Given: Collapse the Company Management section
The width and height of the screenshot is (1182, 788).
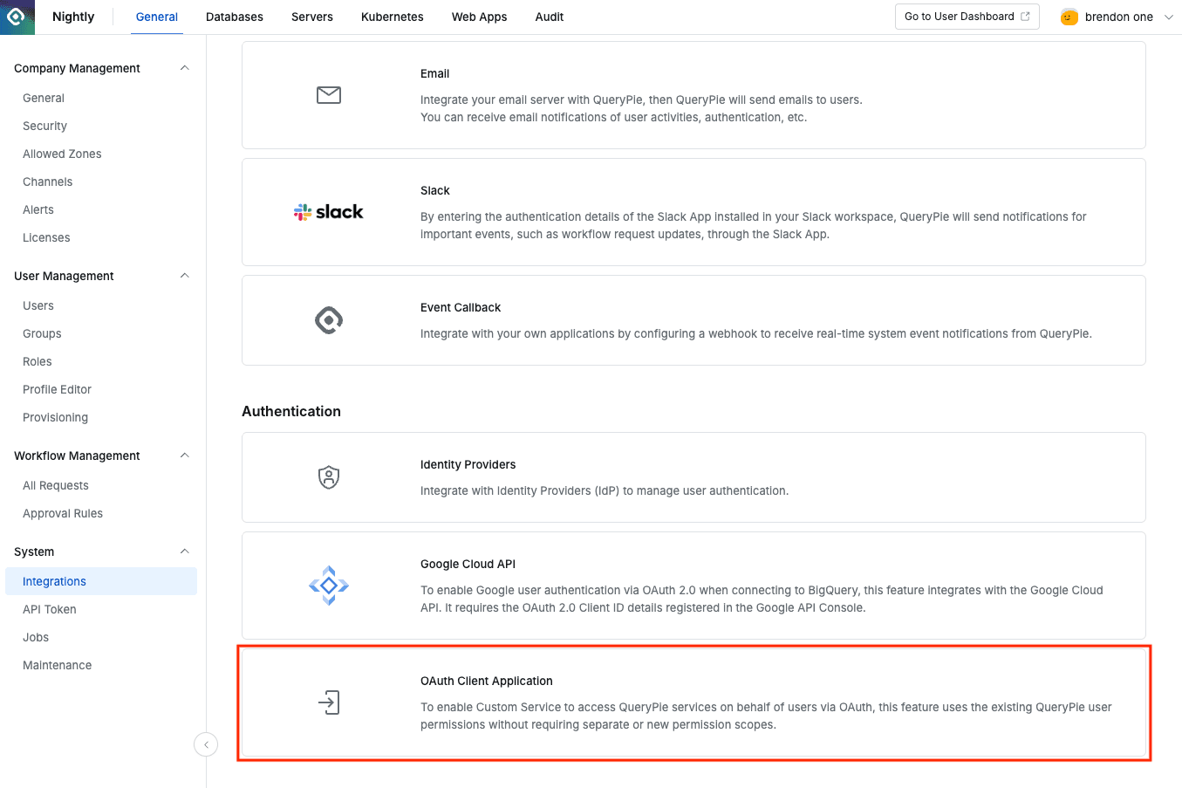Looking at the screenshot, I should coord(184,67).
